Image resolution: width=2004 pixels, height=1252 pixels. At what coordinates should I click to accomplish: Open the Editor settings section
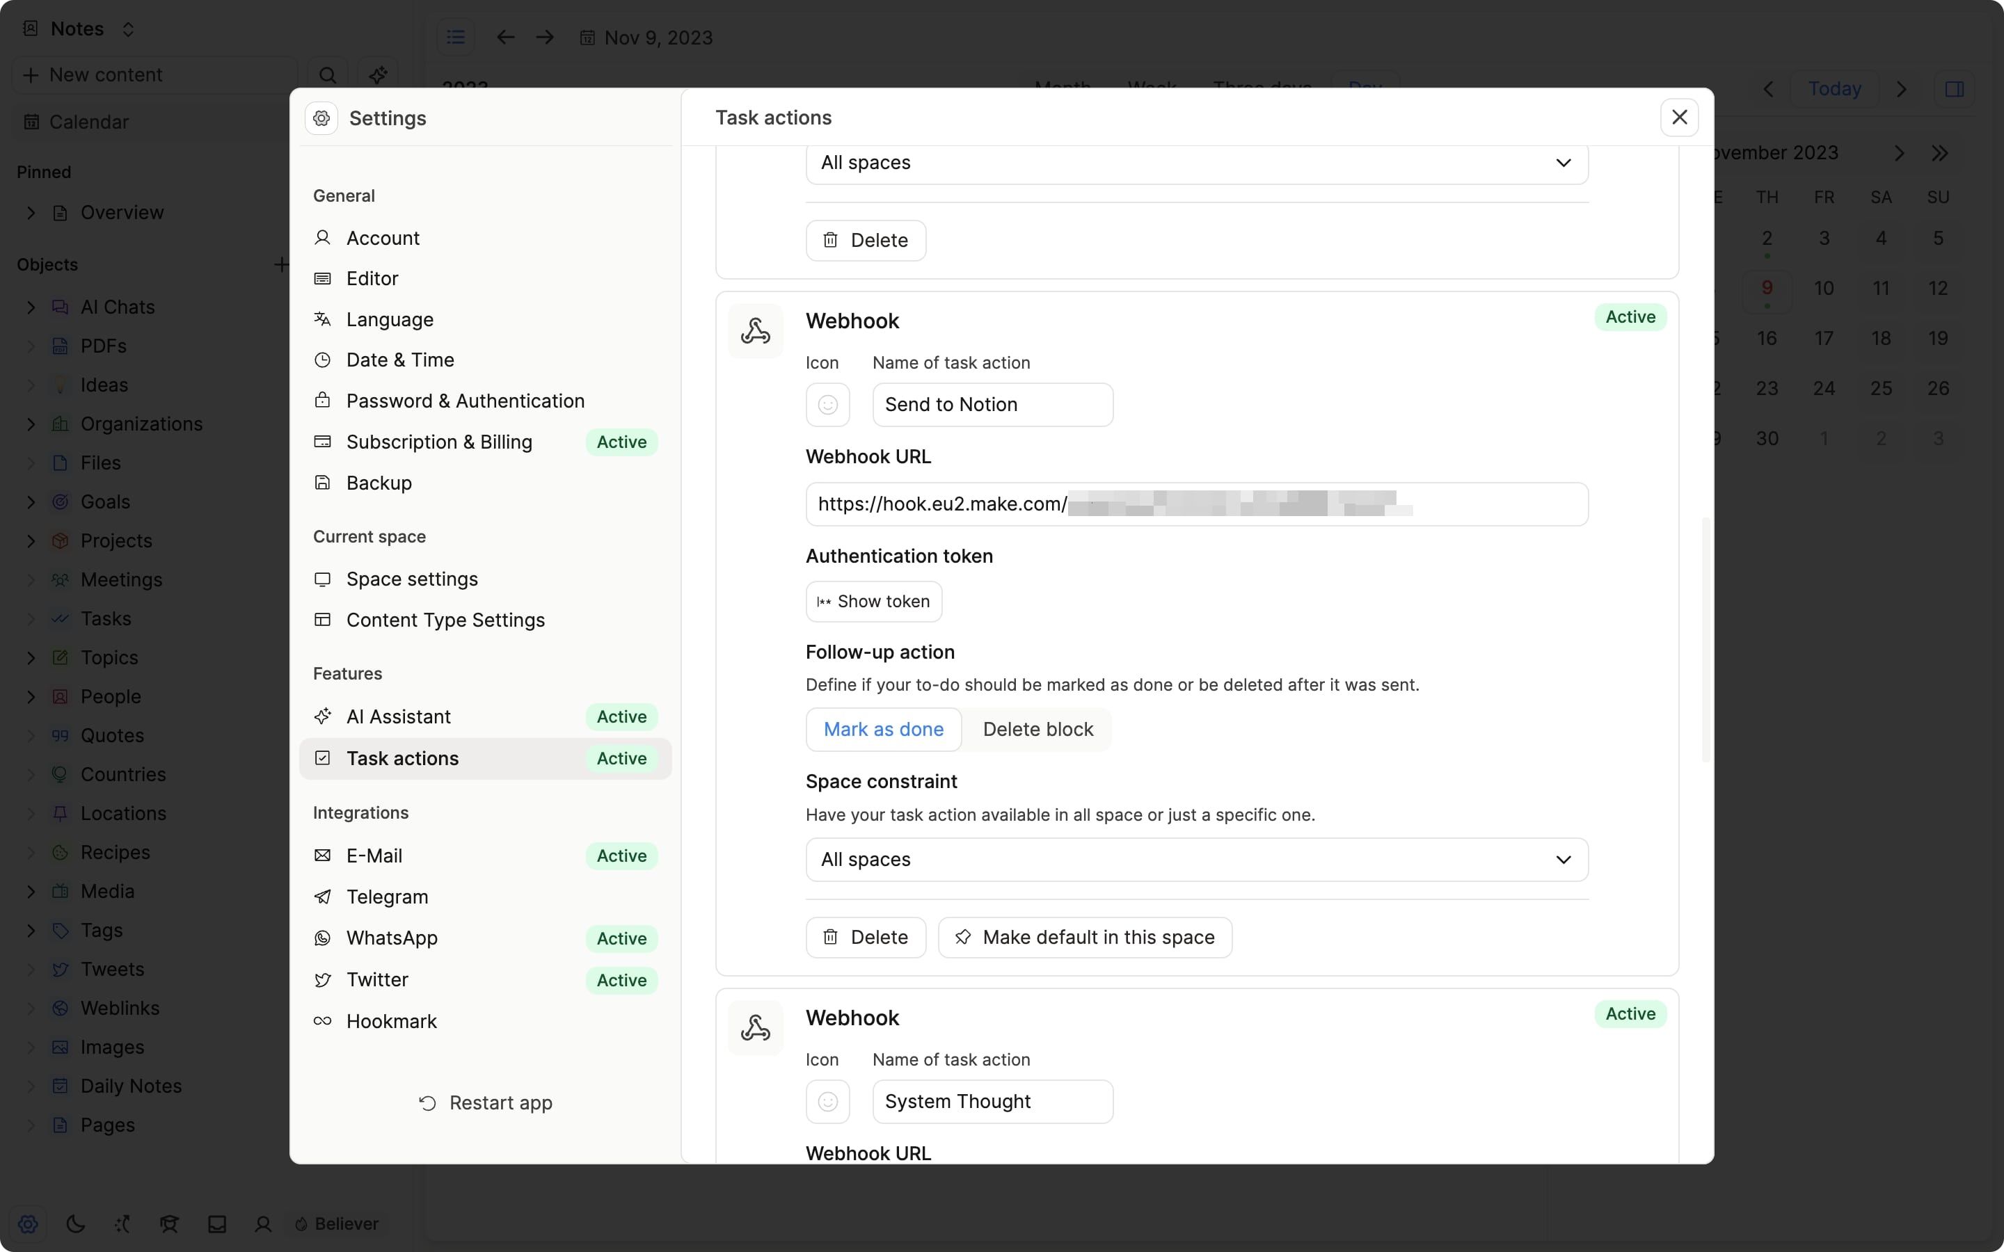coord(372,278)
